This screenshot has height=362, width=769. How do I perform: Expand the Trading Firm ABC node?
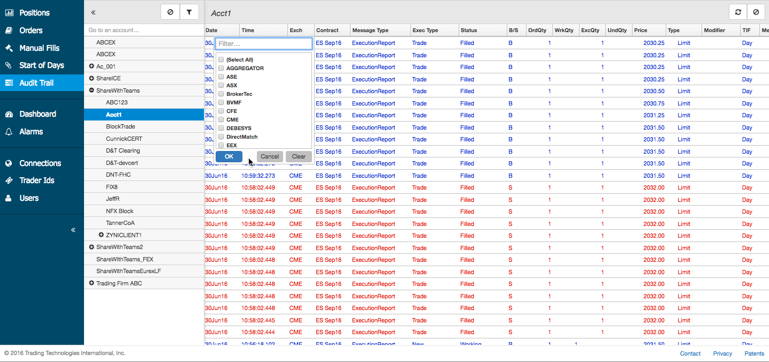(92, 283)
